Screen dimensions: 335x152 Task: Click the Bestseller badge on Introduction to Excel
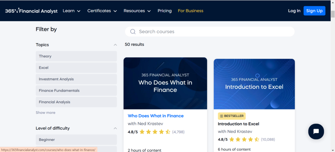(232, 116)
